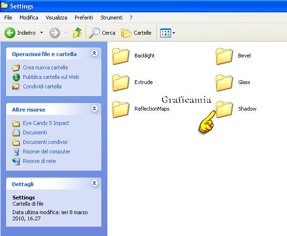Collapse the Operazioni file e cartella panel
287x236 pixels.
click(x=95, y=53)
